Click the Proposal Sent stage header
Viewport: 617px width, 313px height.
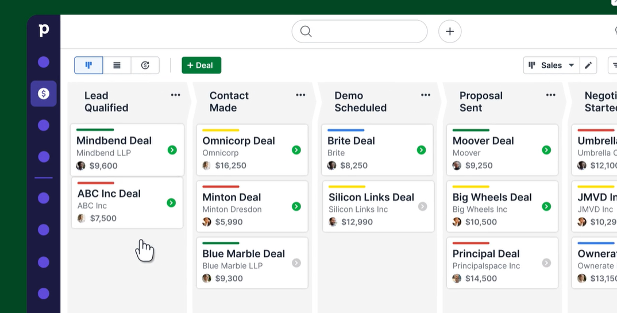pyautogui.click(x=481, y=102)
